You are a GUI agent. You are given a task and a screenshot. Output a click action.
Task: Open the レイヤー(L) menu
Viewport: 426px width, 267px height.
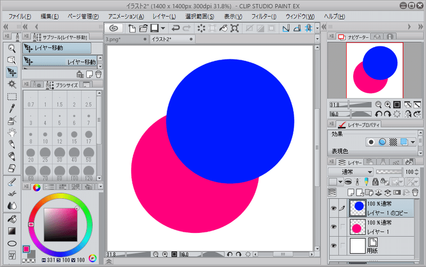(164, 17)
